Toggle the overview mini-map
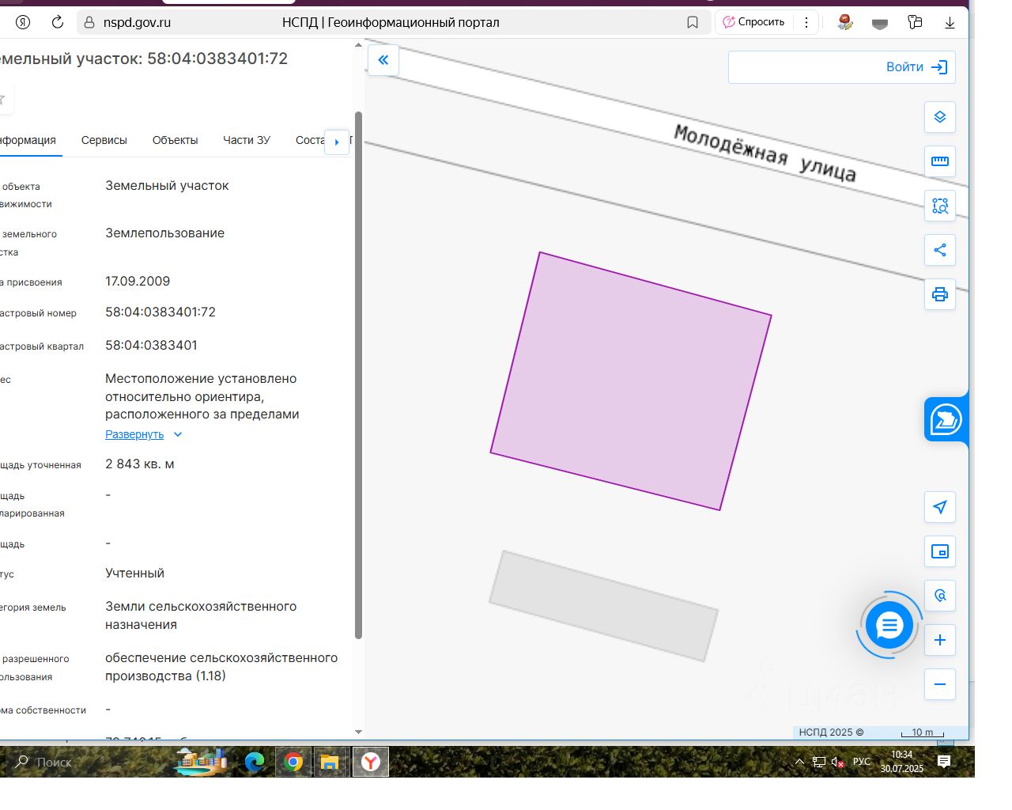The image size is (1012, 810). point(940,551)
